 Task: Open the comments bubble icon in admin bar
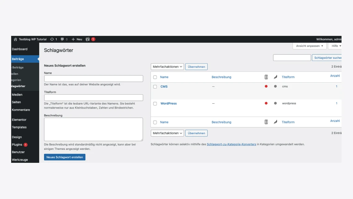(63, 39)
